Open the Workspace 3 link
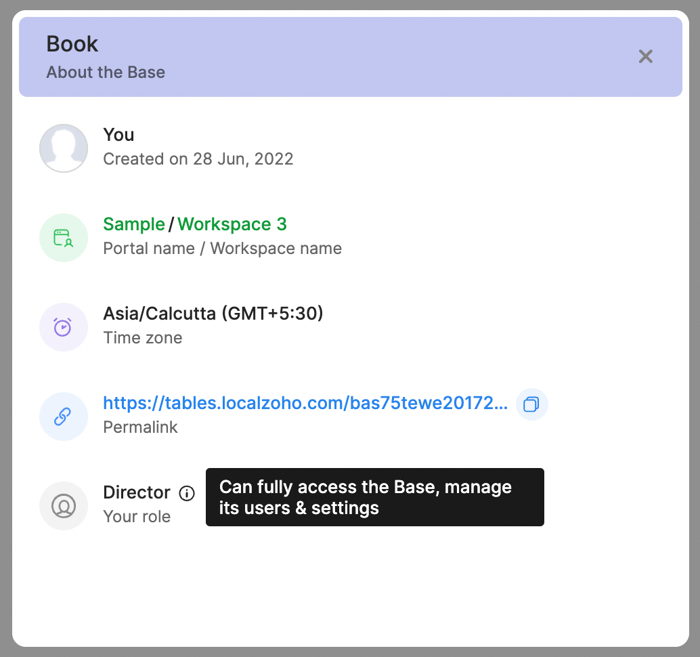700x657 pixels. [x=232, y=224]
